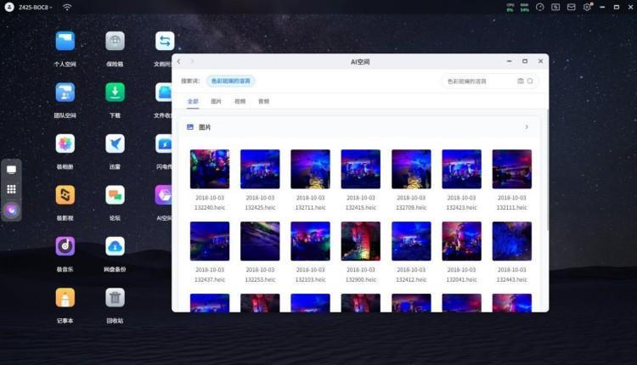This screenshot has height=365, width=637.
Task: Switch to the 音频 tab
Action: tap(263, 101)
